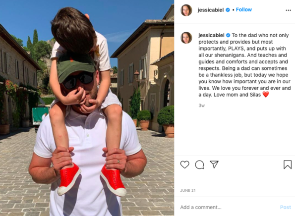Open comments with the speech bubble icon
295x216 pixels.
pos(199,164)
